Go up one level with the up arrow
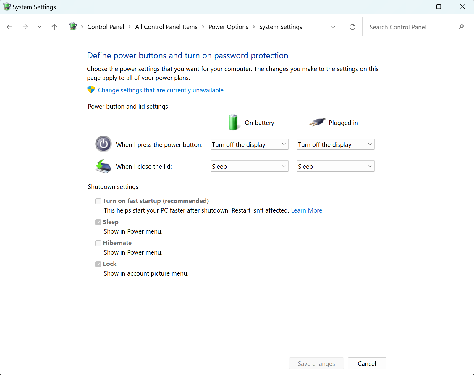474x375 pixels. (54, 27)
